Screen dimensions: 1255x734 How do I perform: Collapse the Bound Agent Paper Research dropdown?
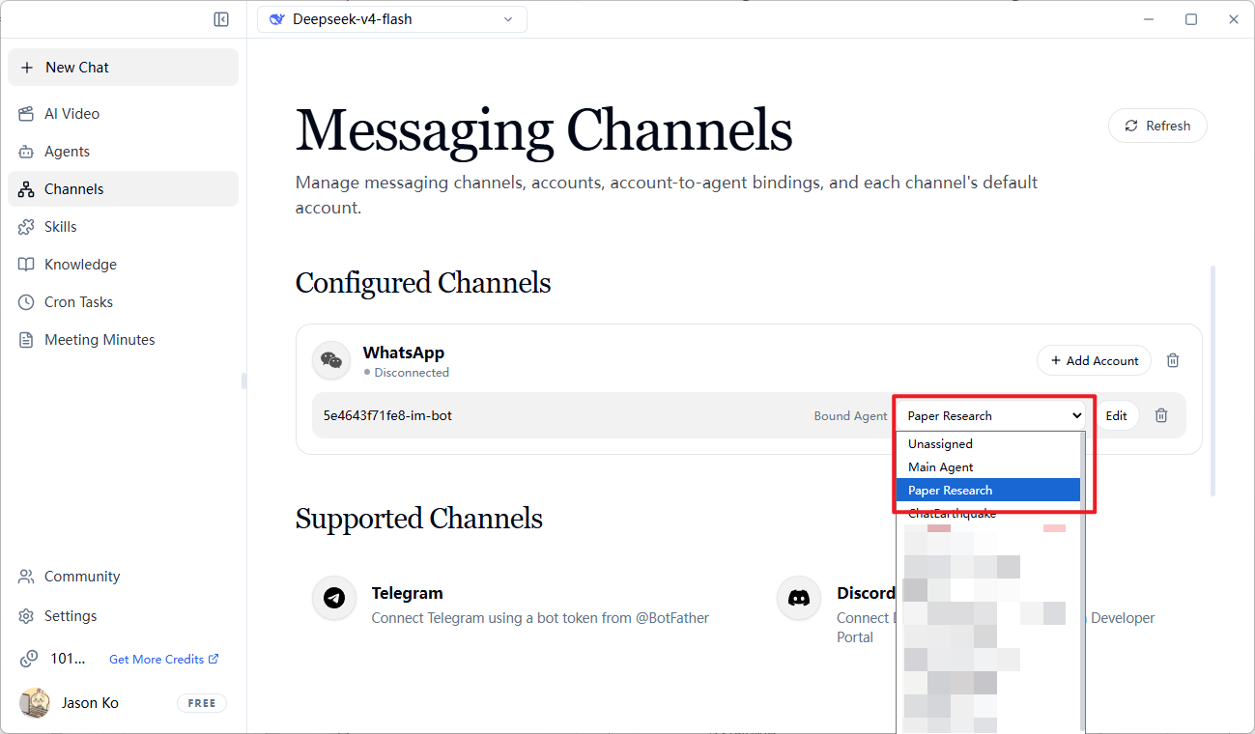(994, 415)
